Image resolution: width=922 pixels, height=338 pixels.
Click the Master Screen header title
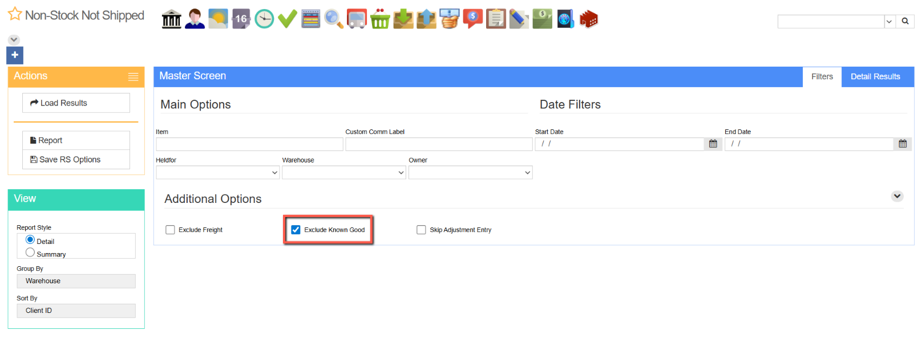[192, 76]
